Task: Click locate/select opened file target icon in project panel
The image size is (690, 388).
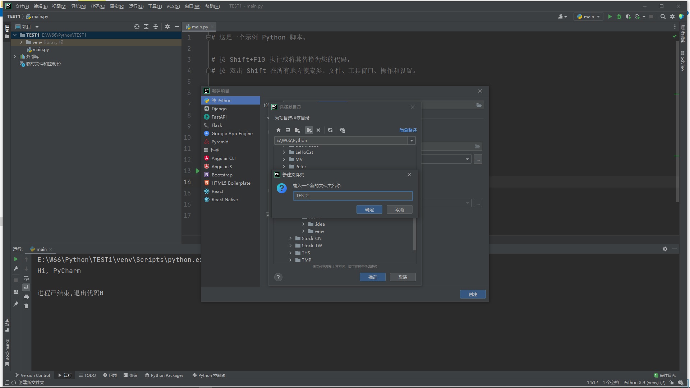Action: [137, 27]
